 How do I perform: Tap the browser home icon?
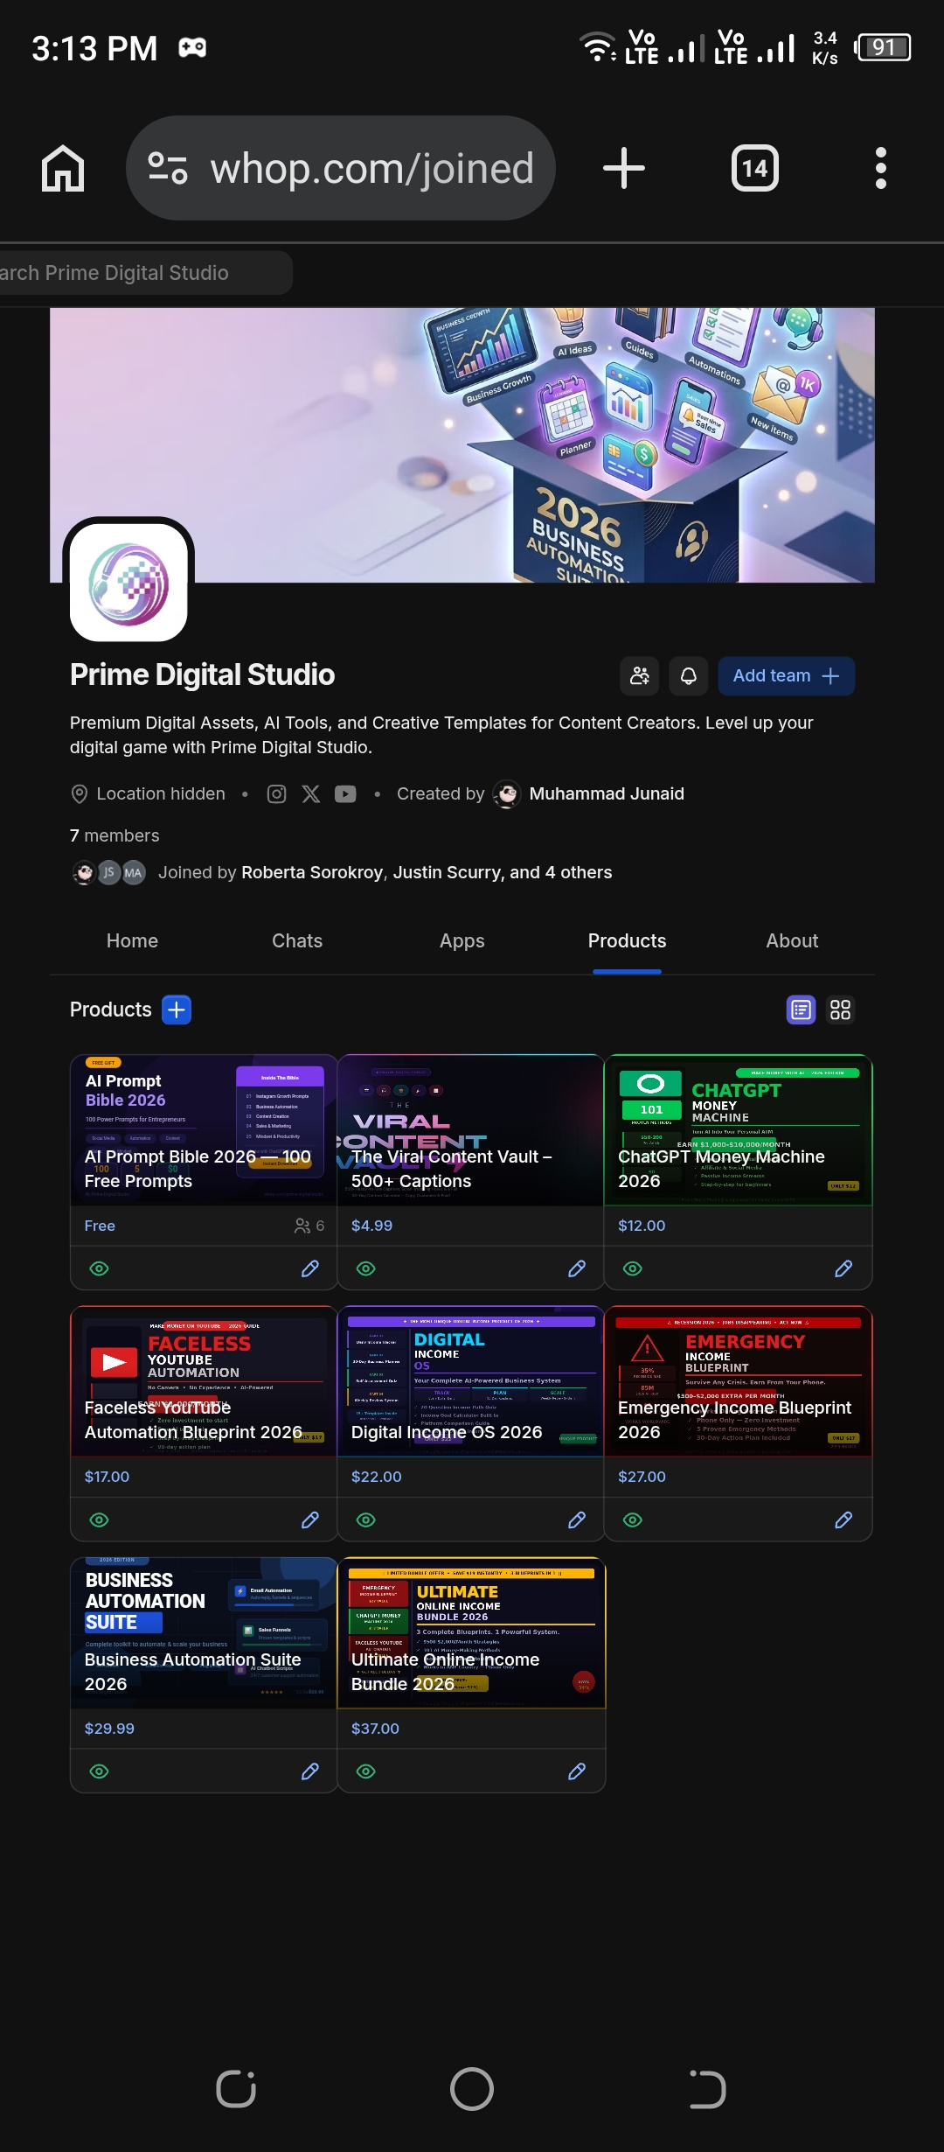click(x=63, y=168)
